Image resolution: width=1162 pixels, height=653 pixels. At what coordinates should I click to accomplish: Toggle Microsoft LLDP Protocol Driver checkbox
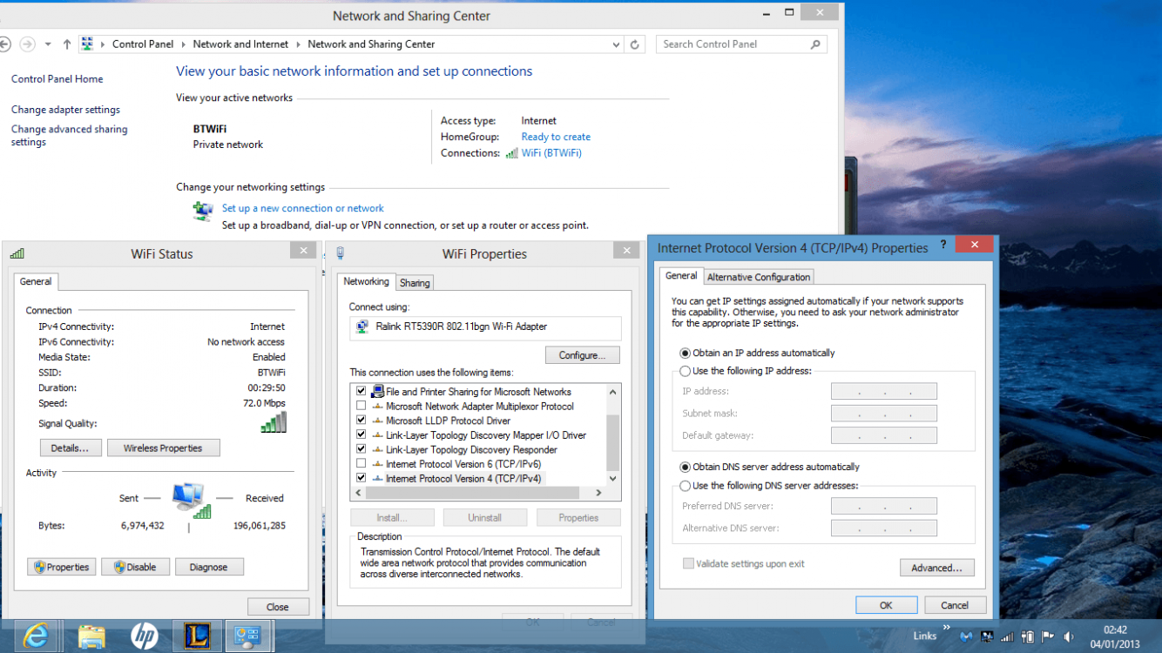tap(361, 421)
